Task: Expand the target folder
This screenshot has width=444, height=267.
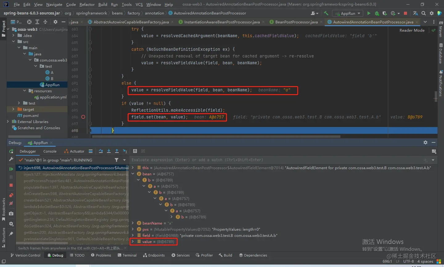Action: tap(14, 109)
